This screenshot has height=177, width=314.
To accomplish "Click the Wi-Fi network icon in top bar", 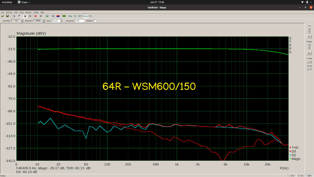I will pyautogui.click(x=302, y=2).
